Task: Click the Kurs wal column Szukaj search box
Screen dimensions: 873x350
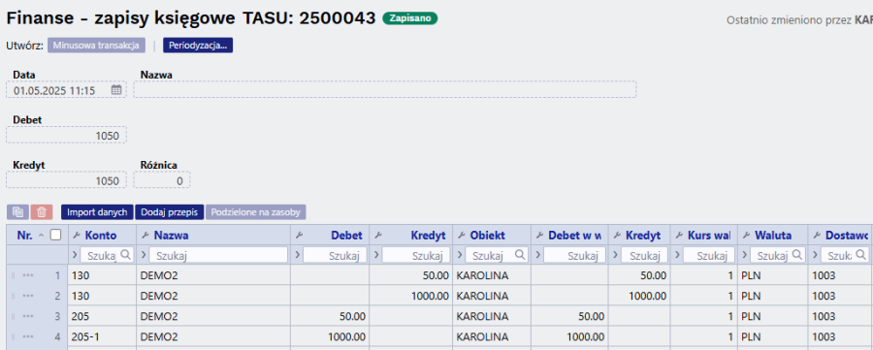Action: 709,255
